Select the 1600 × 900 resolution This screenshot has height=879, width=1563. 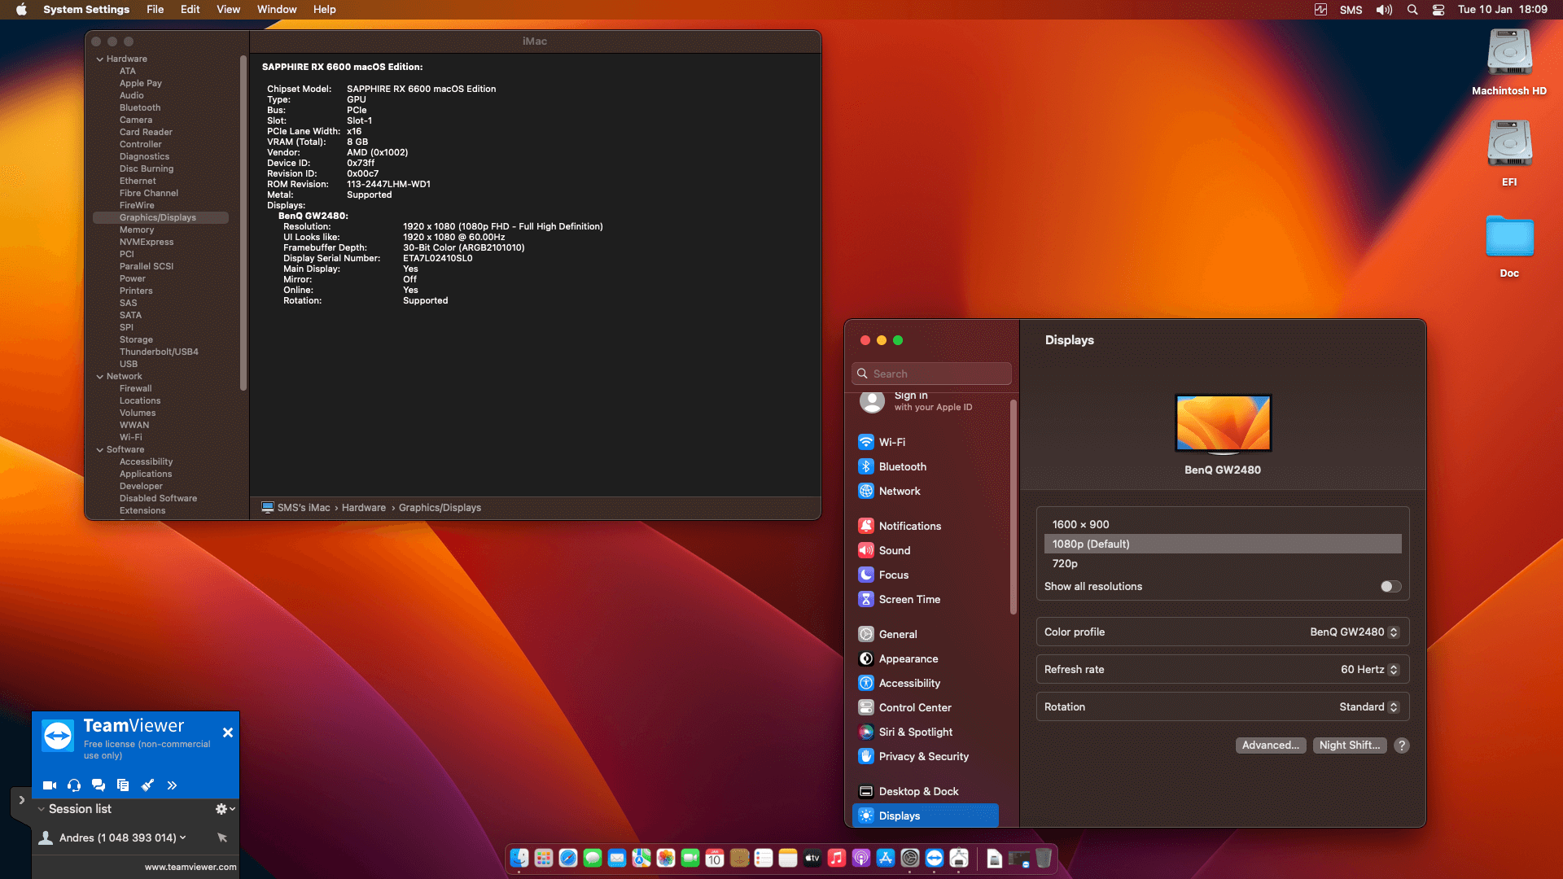[x=1080, y=524]
